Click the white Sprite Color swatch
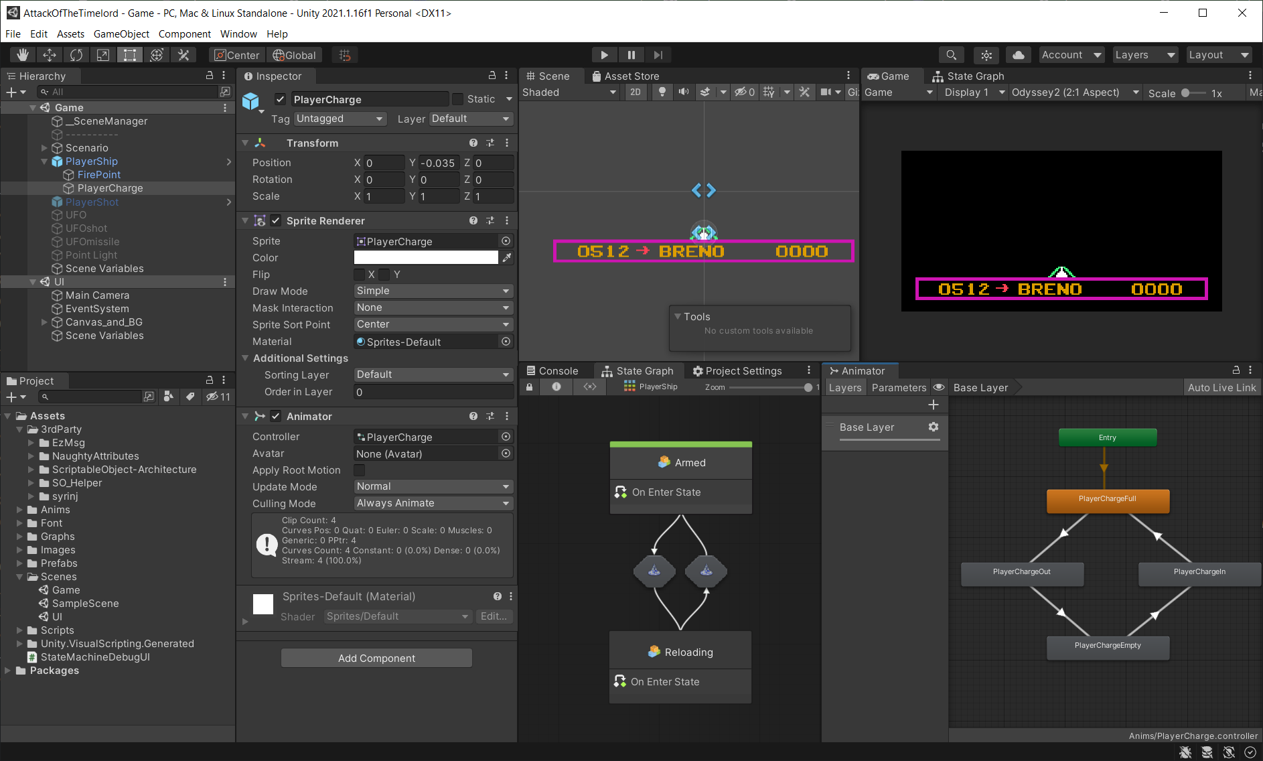The image size is (1263, 761). point(426,258)
